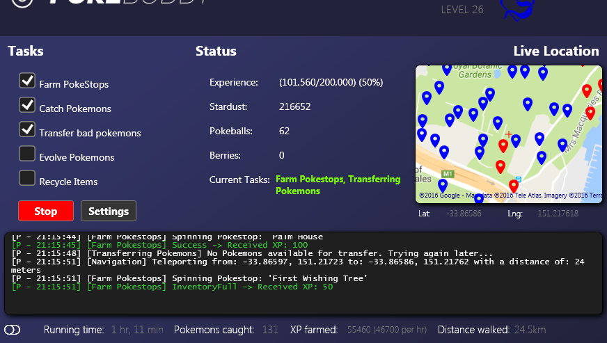Viewport: 607px width, 343px height.
Task: Click the Latitude value -33.86586
Action: 464,214
